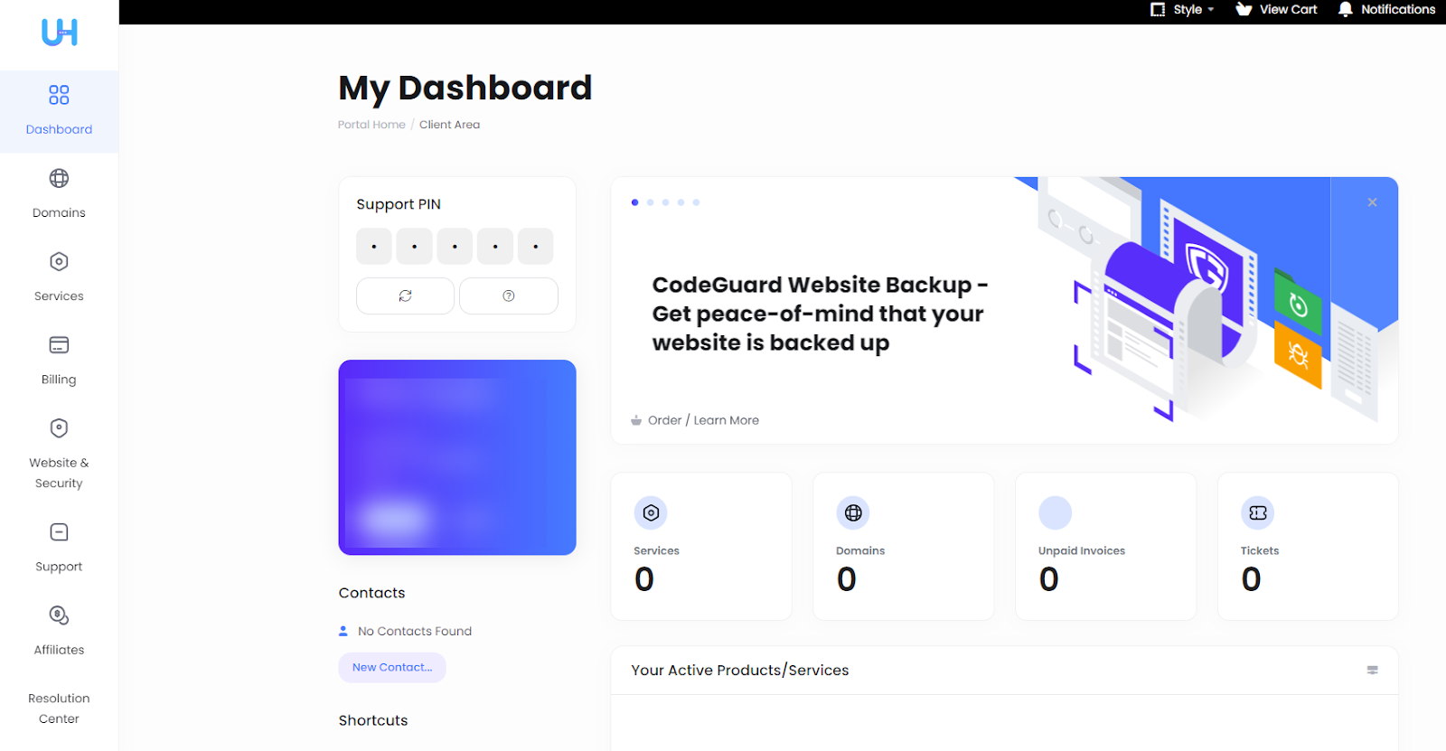Click the View Cart basket icon

tap(1244, 9)
